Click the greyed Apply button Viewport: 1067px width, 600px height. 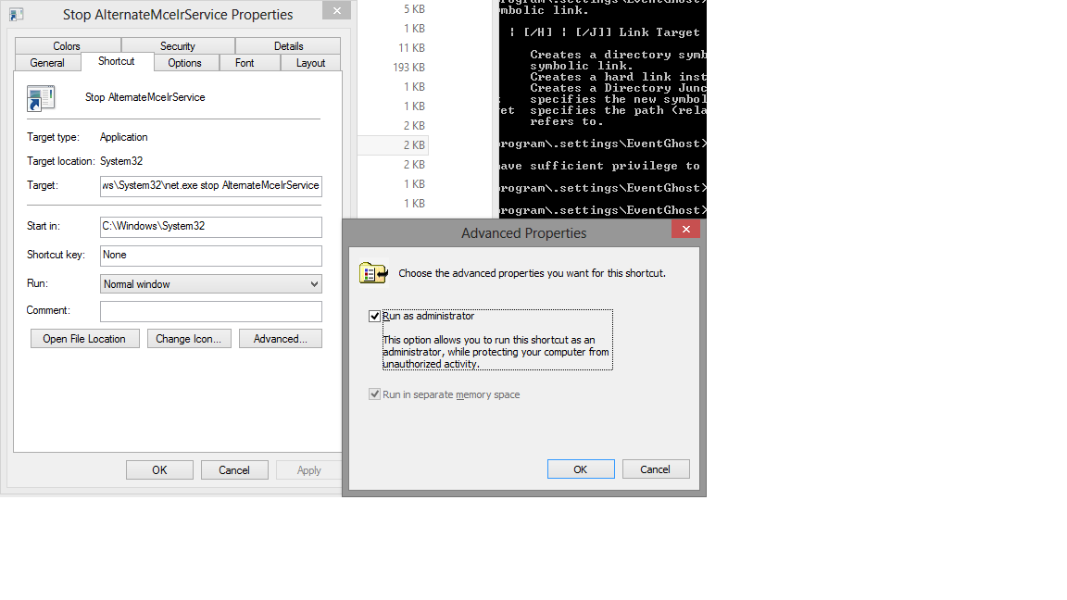click(x=309, y=470)
